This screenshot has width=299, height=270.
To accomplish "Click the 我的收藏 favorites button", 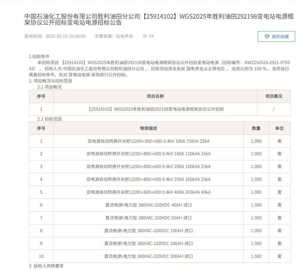I will point(276,36).
